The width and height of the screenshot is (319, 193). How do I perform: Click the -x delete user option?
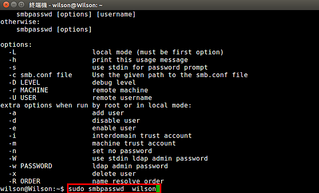coord(72,174)
